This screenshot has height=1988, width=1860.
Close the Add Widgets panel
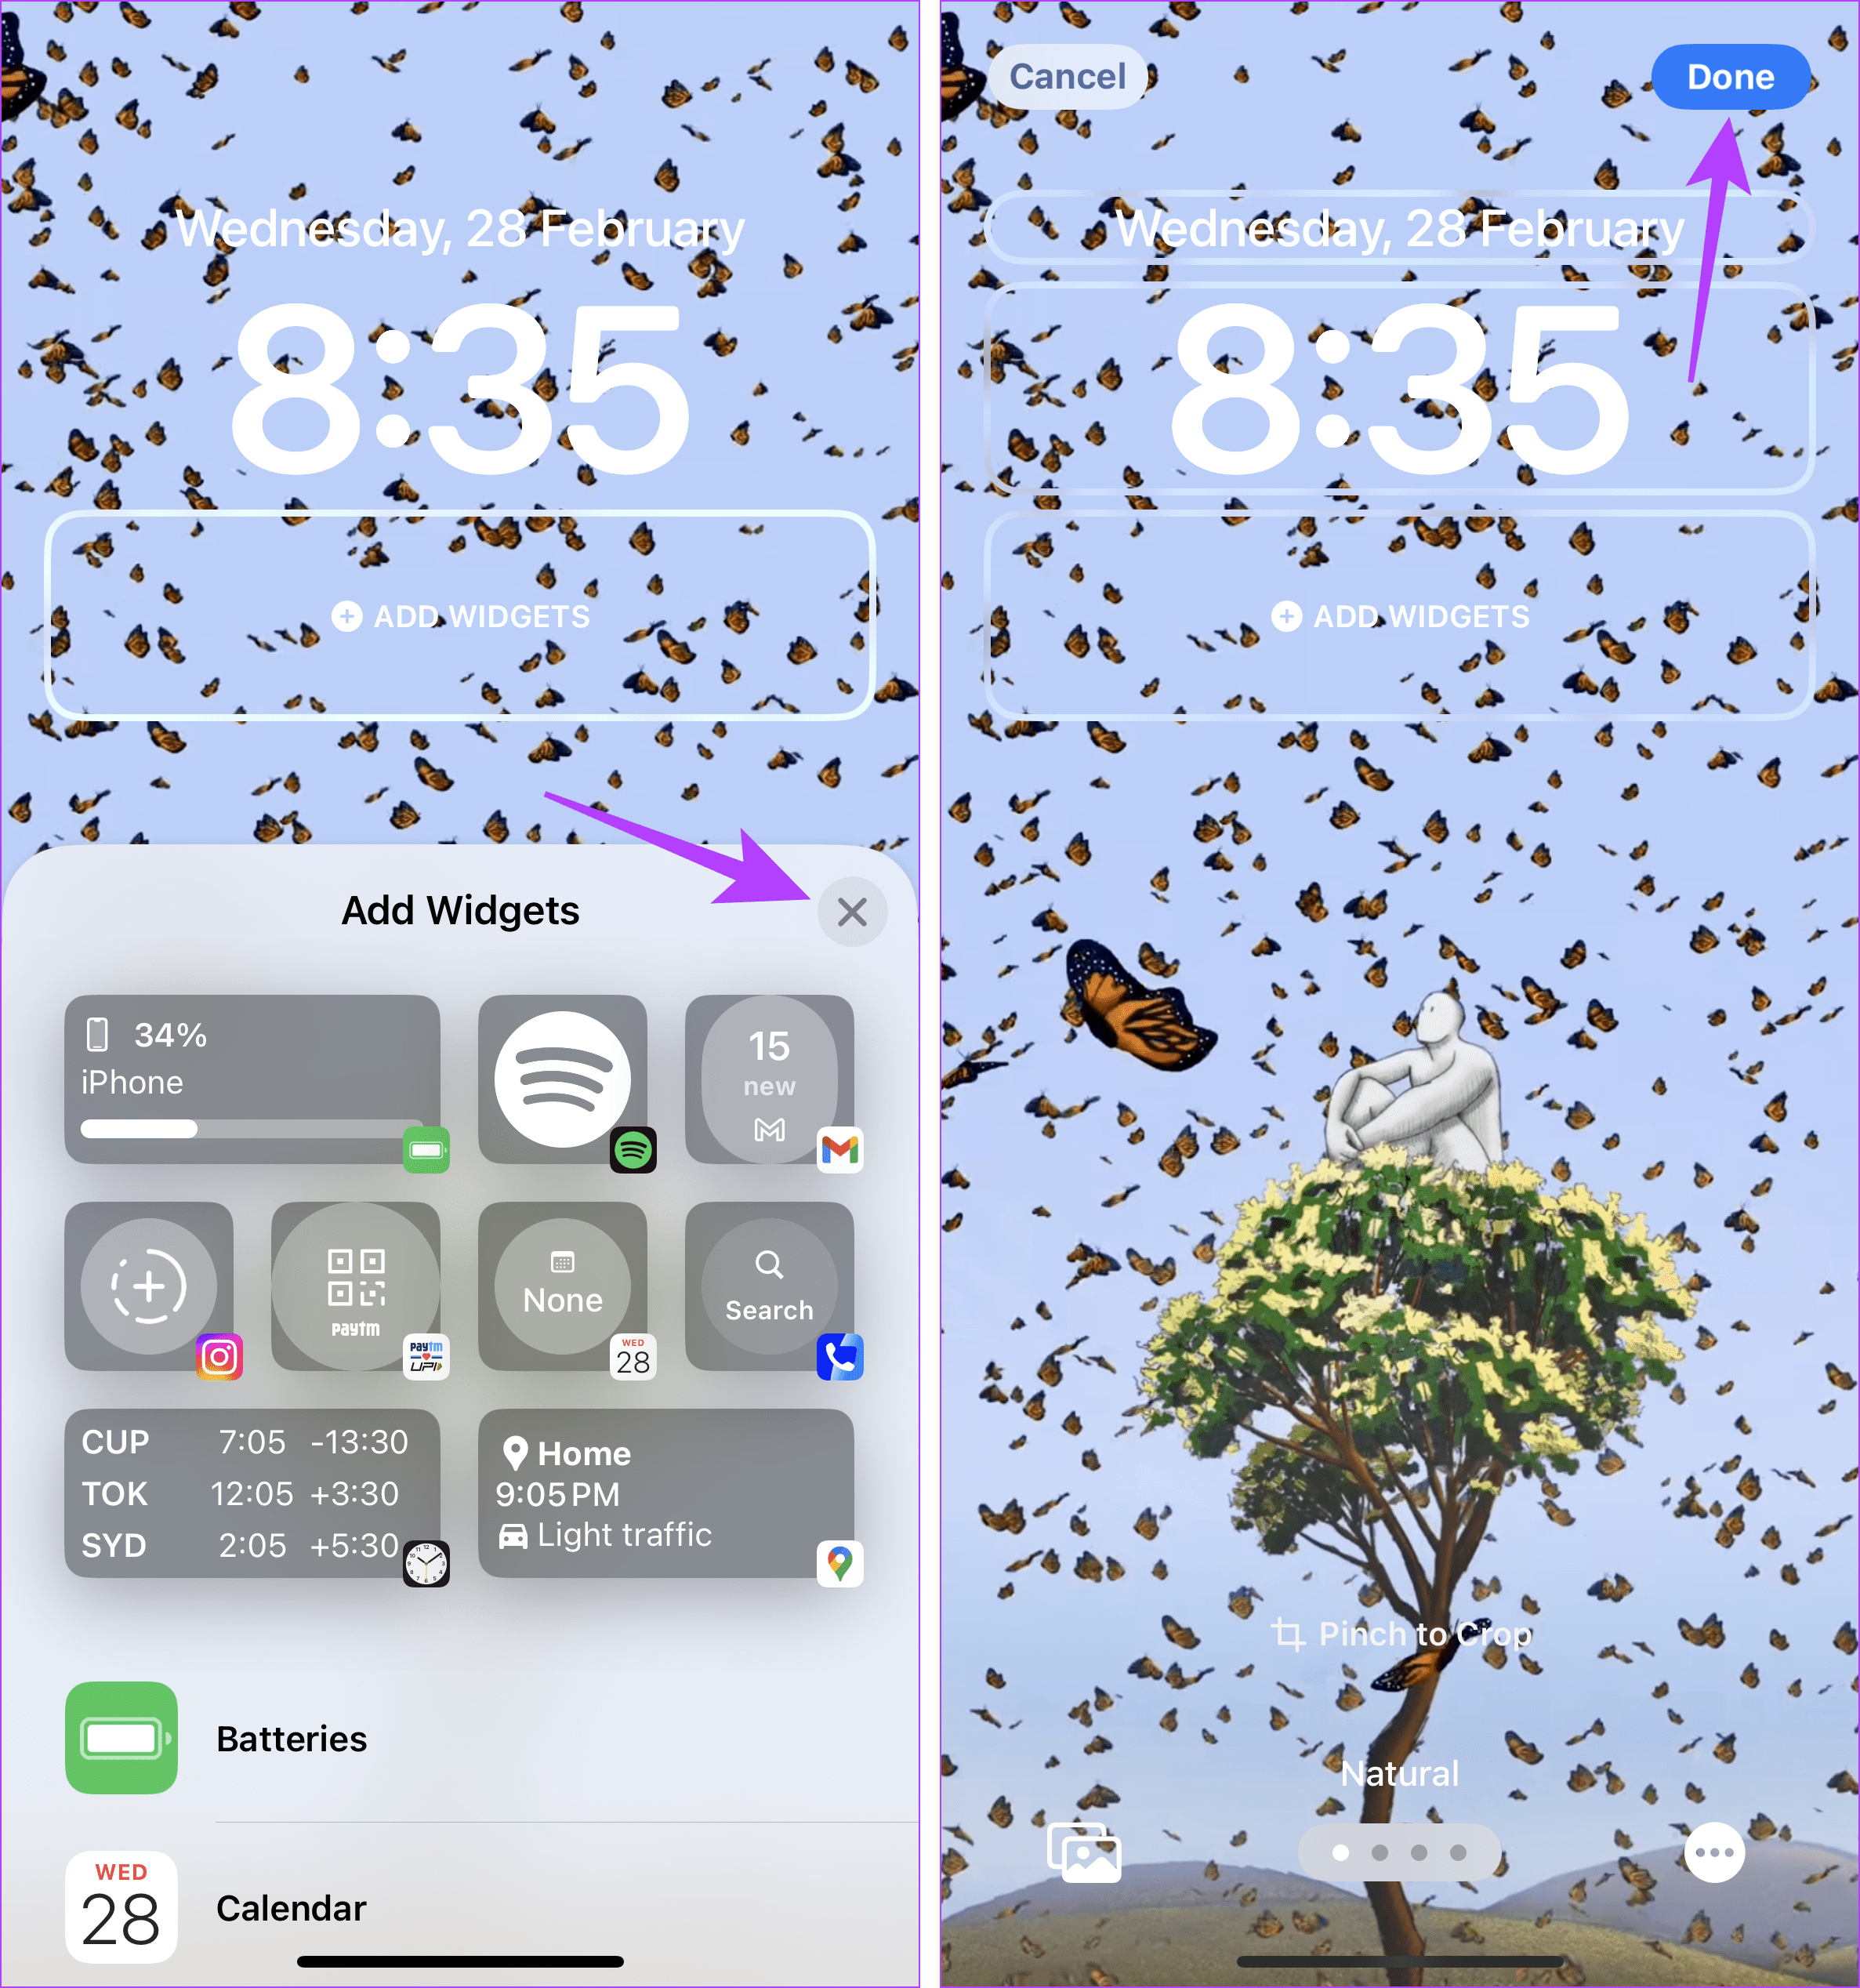[x=851, y=909]
